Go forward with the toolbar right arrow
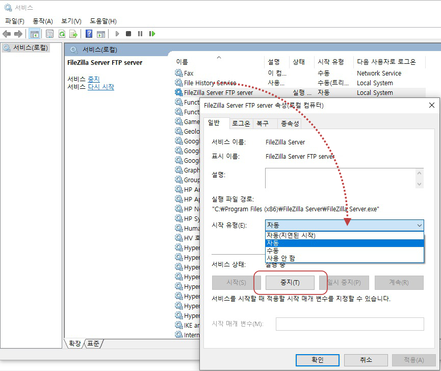Viewport: 441px width, 371px height. [x=18, y=34]
